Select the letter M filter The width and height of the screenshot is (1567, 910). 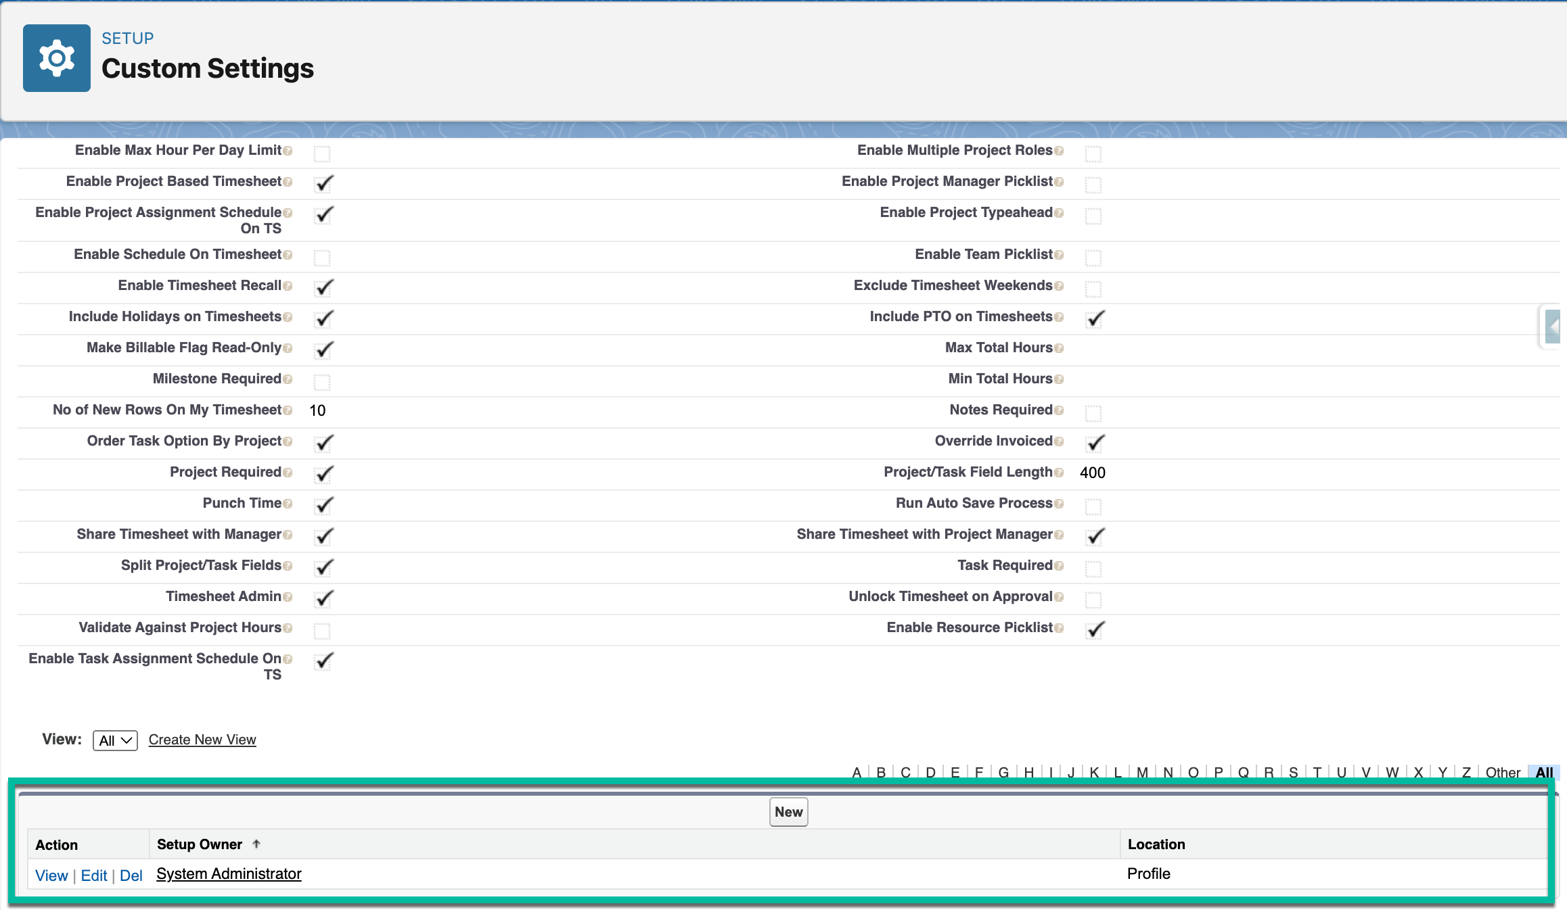[1142, 772]
